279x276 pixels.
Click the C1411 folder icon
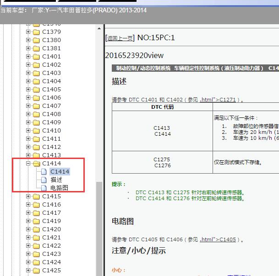coord(36,138)
